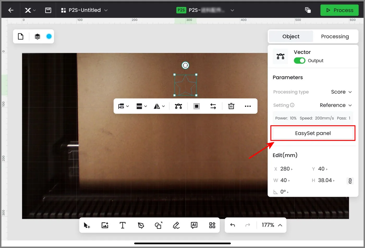Start the job with Process button
Viewport: 365px width, 248px height.
(340, 10)
